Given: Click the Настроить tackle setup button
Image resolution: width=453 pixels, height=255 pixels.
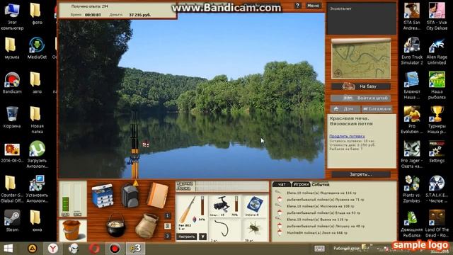Looking at the screenshot, I should (x=187, y=237).
